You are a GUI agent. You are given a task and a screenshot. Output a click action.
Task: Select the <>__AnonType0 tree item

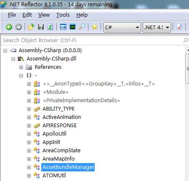coord(99,84)
